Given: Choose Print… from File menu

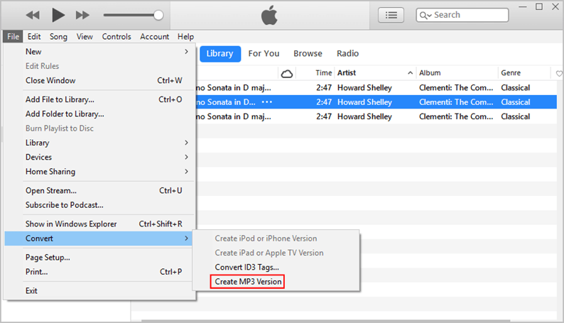Looking at the screenshot, I should pos(99,272).
